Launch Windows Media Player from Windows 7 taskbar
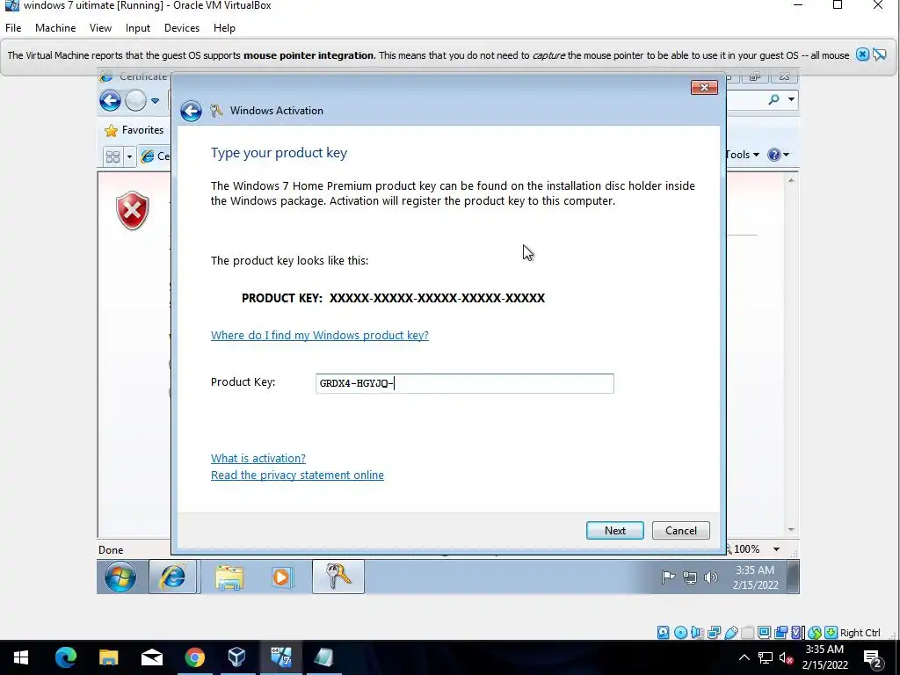The height and width of the screenshot is (675, 900). 282,577
